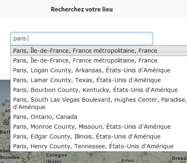Select the city marker beside the "De" label
The height and width of the screenshot is (163, 187).
click(x=3, y=104)
